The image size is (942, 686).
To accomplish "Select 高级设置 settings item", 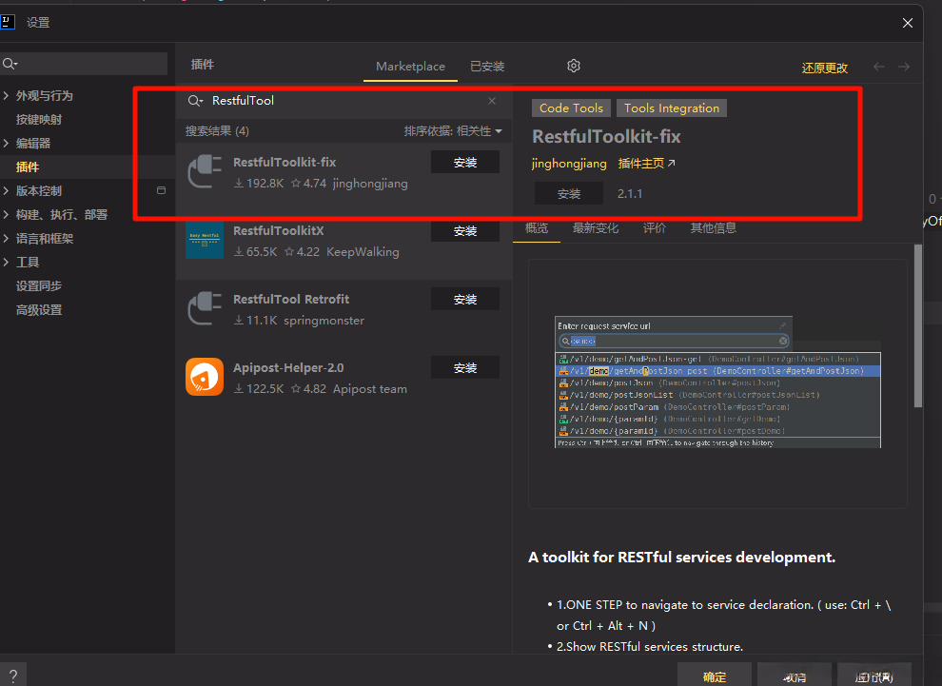I will point(39,310).
